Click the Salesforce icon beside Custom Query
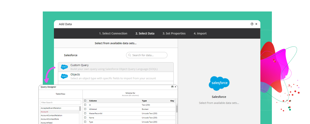The image size is (310, 124). coord(64,67)
